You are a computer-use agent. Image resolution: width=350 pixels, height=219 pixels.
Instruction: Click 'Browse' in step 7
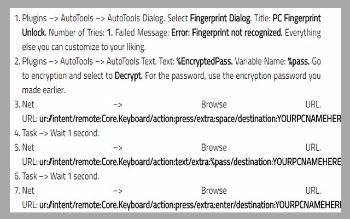point(214,191)
